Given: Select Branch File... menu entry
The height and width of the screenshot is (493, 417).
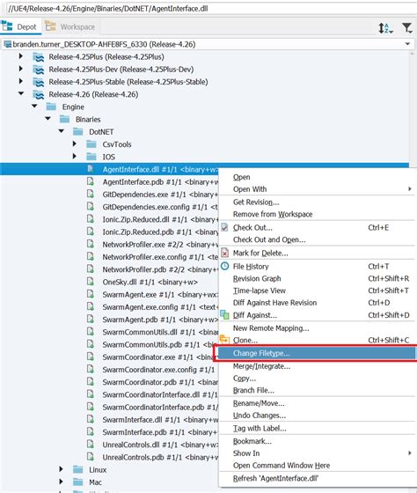Looking at the screenshot, I should (x=317, y=391).
